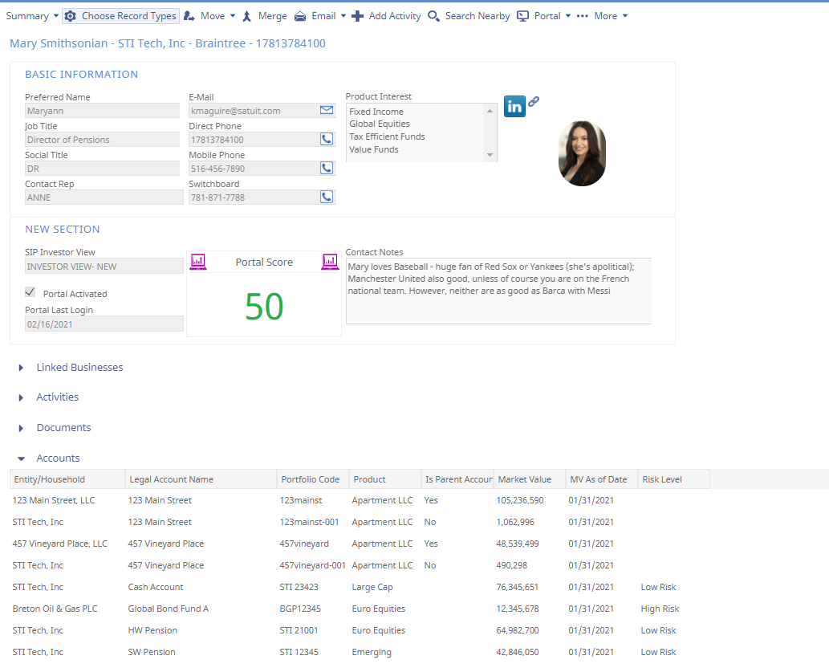Viewport: 829px width, 672px height.
Task: Click the More ellipsis icon
Action: (x=582, y=16)
